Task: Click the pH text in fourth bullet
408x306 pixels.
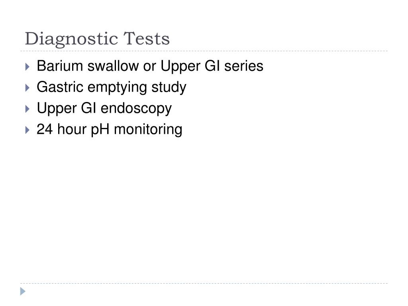Action: pos(100,130)
